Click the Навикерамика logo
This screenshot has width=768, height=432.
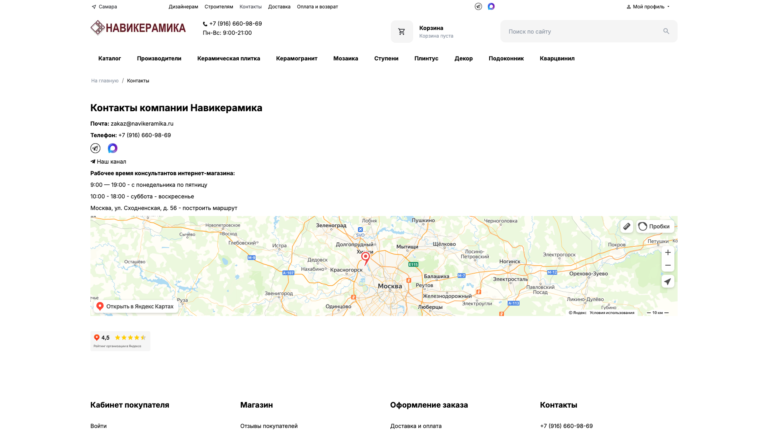point(138,28)
